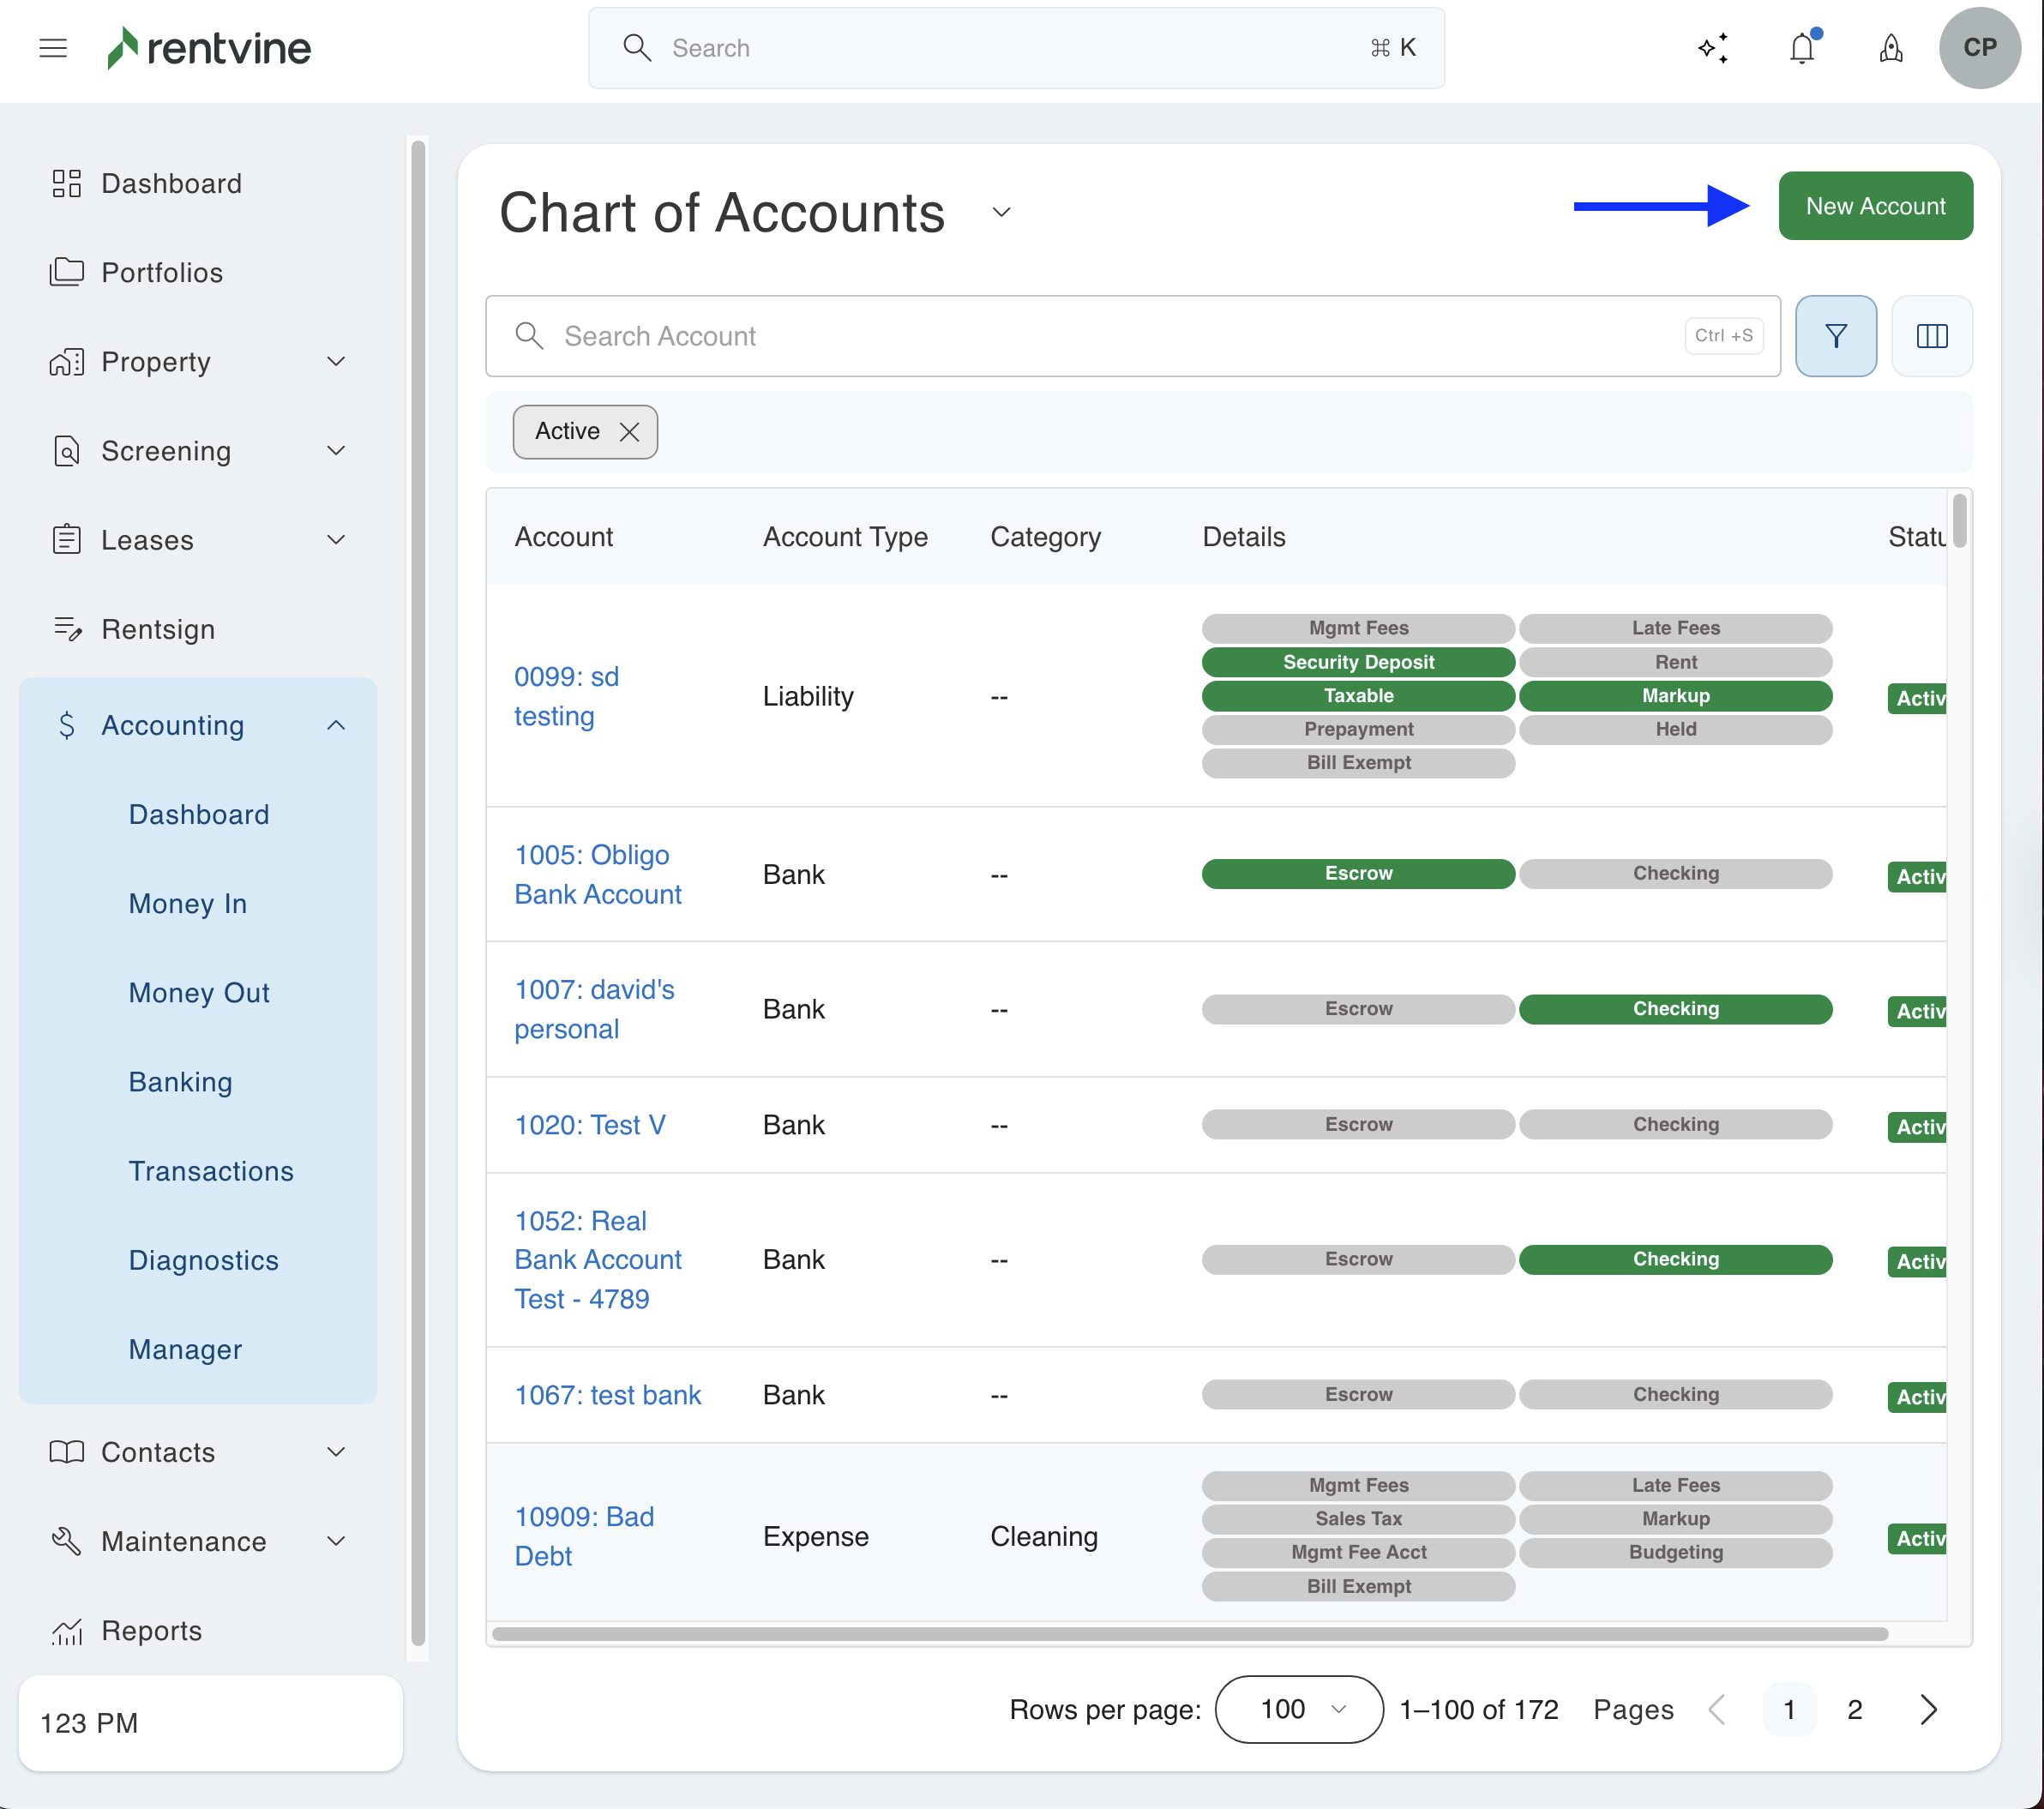Go to next page arrow
This screenshot has width=2044, height=1809.
click(x=1928, y=1710)
